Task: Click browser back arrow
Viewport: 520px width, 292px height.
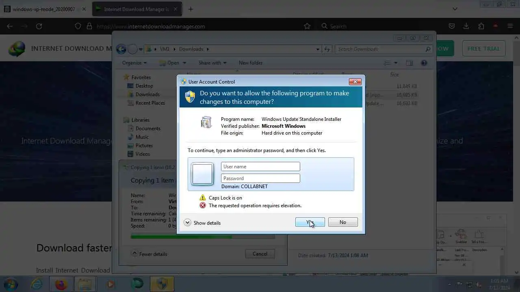Action: click(10, 26)
